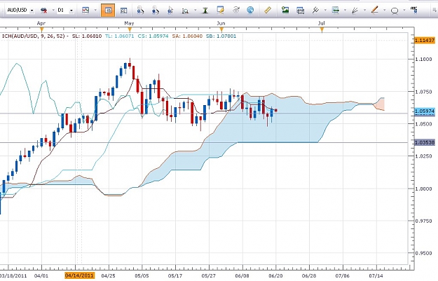Viewport: 438px width, 281px height.
Task: Click the blue globe icon
Action: 250,11
